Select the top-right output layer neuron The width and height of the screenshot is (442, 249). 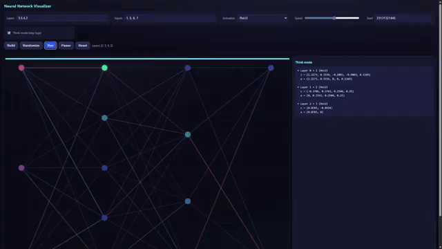click(x=271, y=68)
